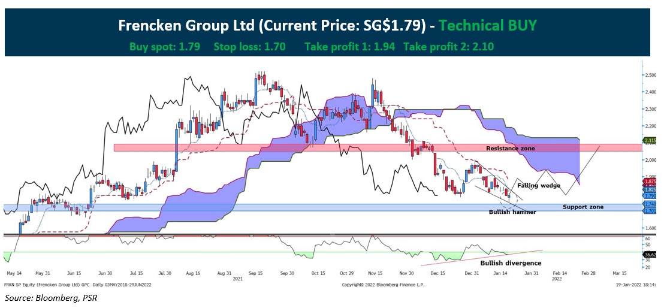The height and width of the screenshot is (308, 667).
Task: Click the 1.740 support price tag
Action: click(x=650, y=204)
